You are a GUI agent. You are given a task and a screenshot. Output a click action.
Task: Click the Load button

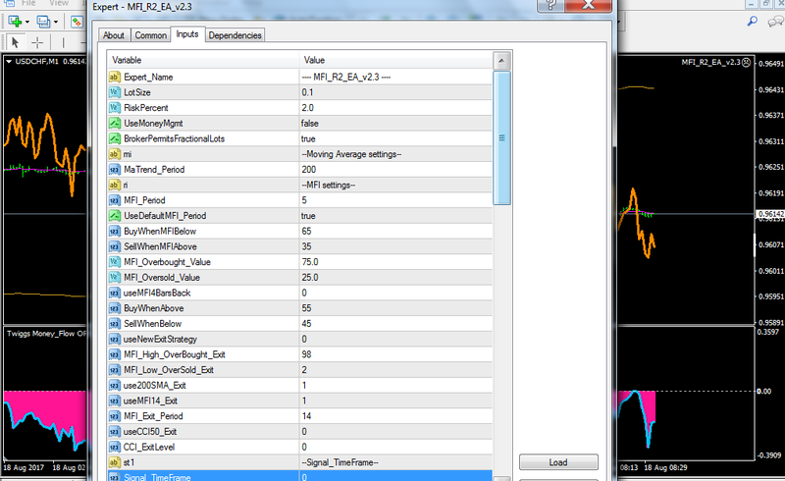click(x=558, y=462)
